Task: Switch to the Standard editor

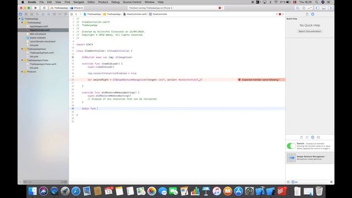Action: pos(298,8)
